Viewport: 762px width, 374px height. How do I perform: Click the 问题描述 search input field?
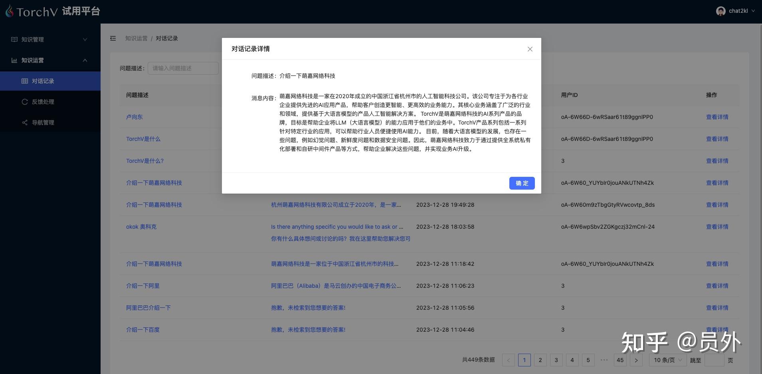pyautogui.click(x=183, y=68)
